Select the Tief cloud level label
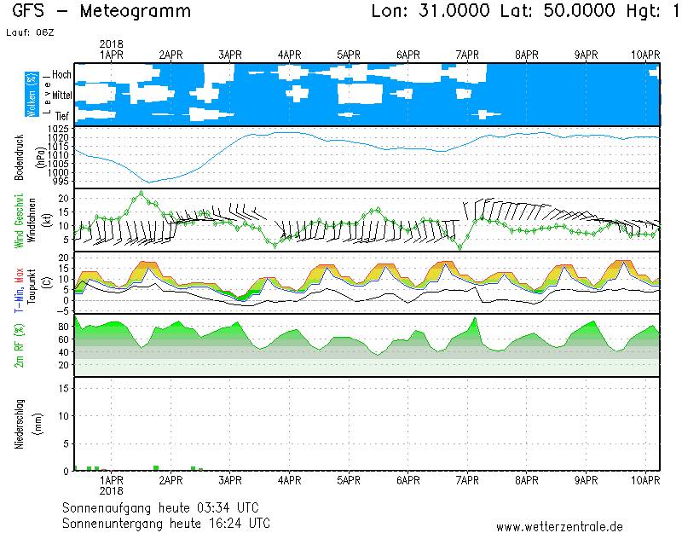The width and height of the screenshot is (682, 533). click(63, 114)
